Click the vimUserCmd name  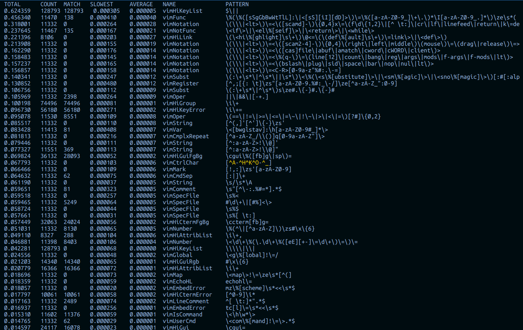pos(179,321)
